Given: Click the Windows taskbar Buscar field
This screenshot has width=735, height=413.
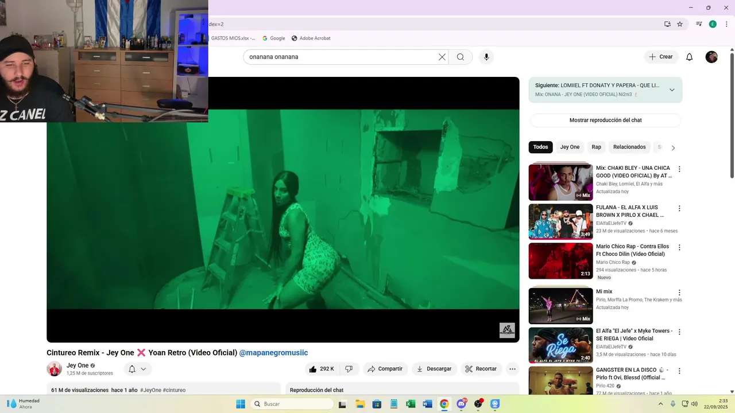Looking at the screenshot, I should click(292, 404).
